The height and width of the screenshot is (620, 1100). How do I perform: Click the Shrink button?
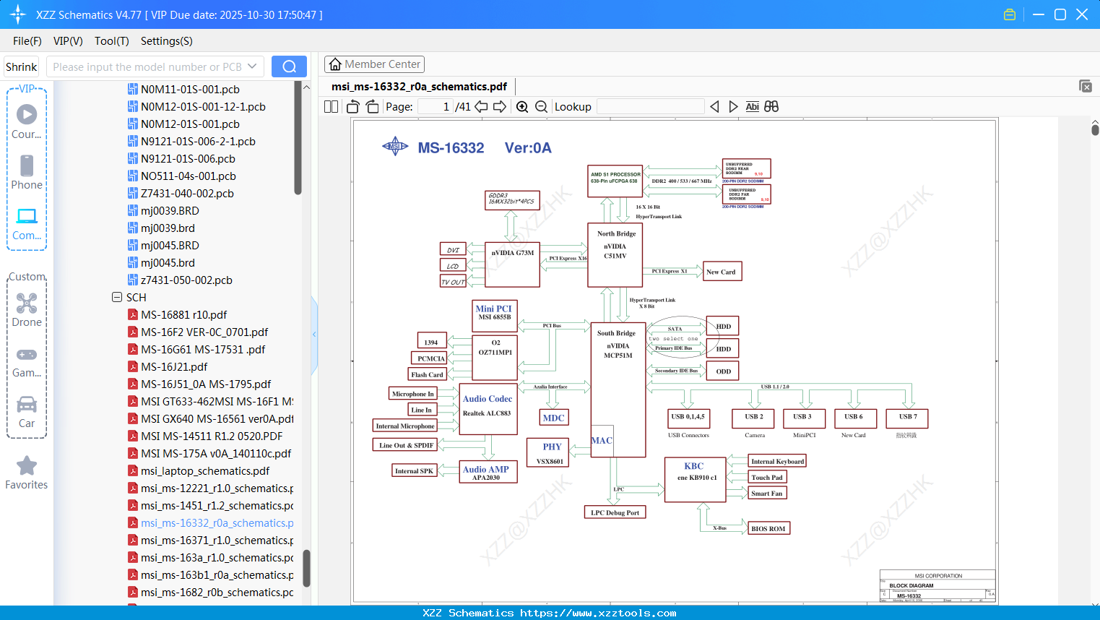pyautogui.click(x=22, y=66)
